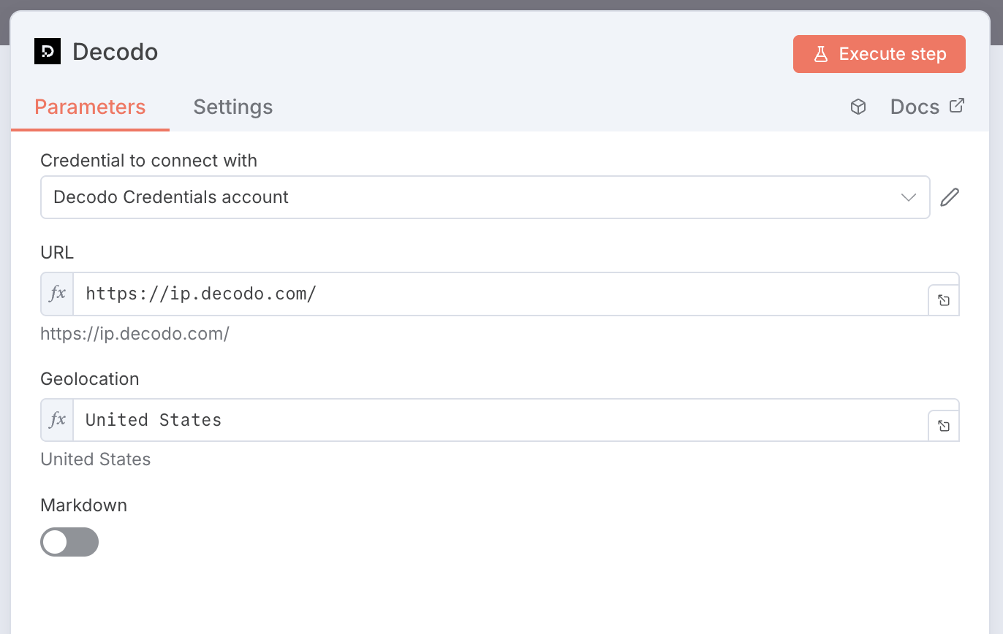Click the URL preview text below field
The height and width of the screenshot is (634, 1003).
coord(135,334)
